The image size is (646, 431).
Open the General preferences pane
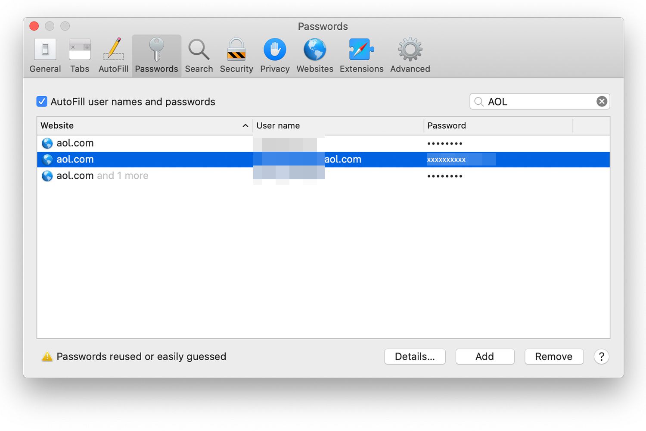[x=45, y=56]
